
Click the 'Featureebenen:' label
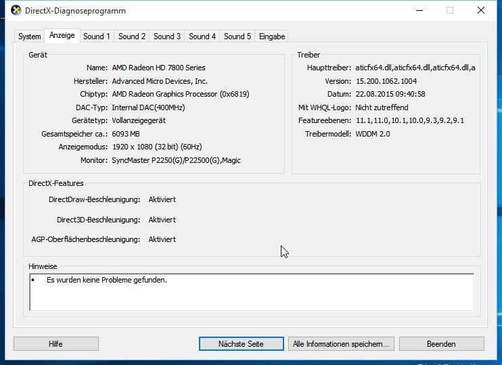pos(325,120)
